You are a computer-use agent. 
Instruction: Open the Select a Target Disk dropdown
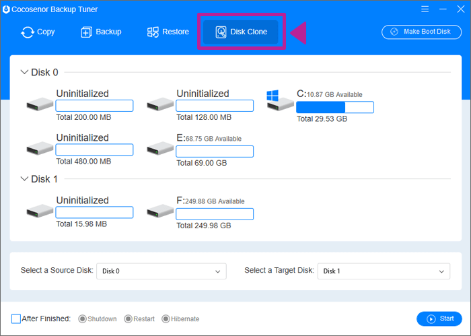pyautogui.click(x=384, y=271)
